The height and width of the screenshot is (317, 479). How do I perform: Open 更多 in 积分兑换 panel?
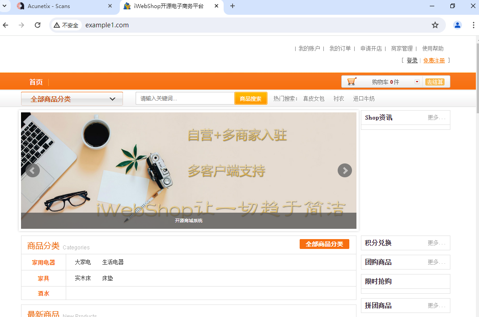(436, 243)
